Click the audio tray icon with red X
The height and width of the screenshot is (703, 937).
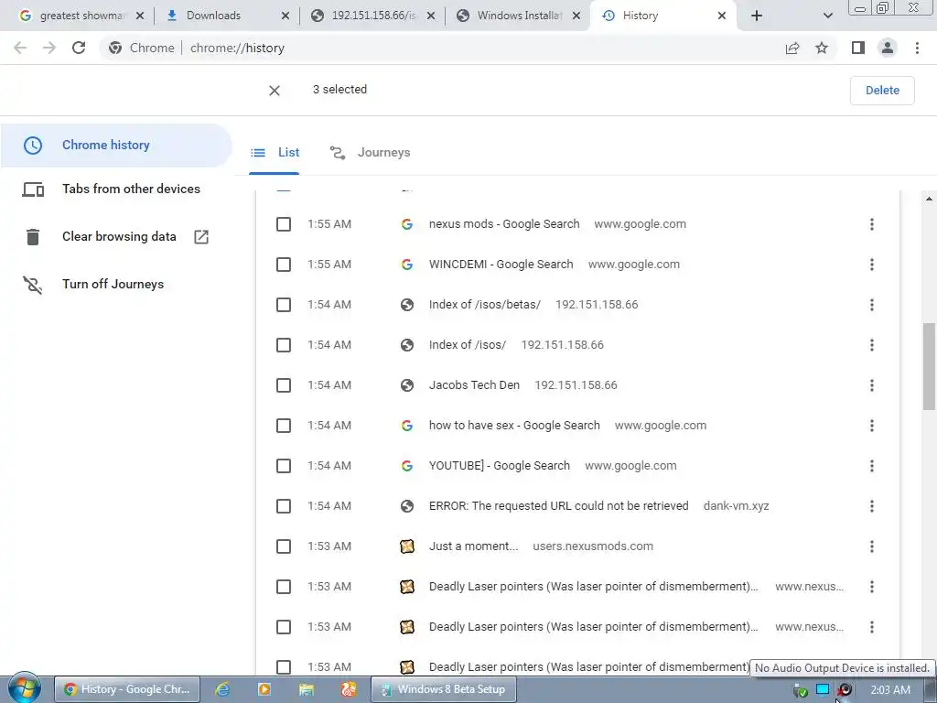tap(845, 690)
